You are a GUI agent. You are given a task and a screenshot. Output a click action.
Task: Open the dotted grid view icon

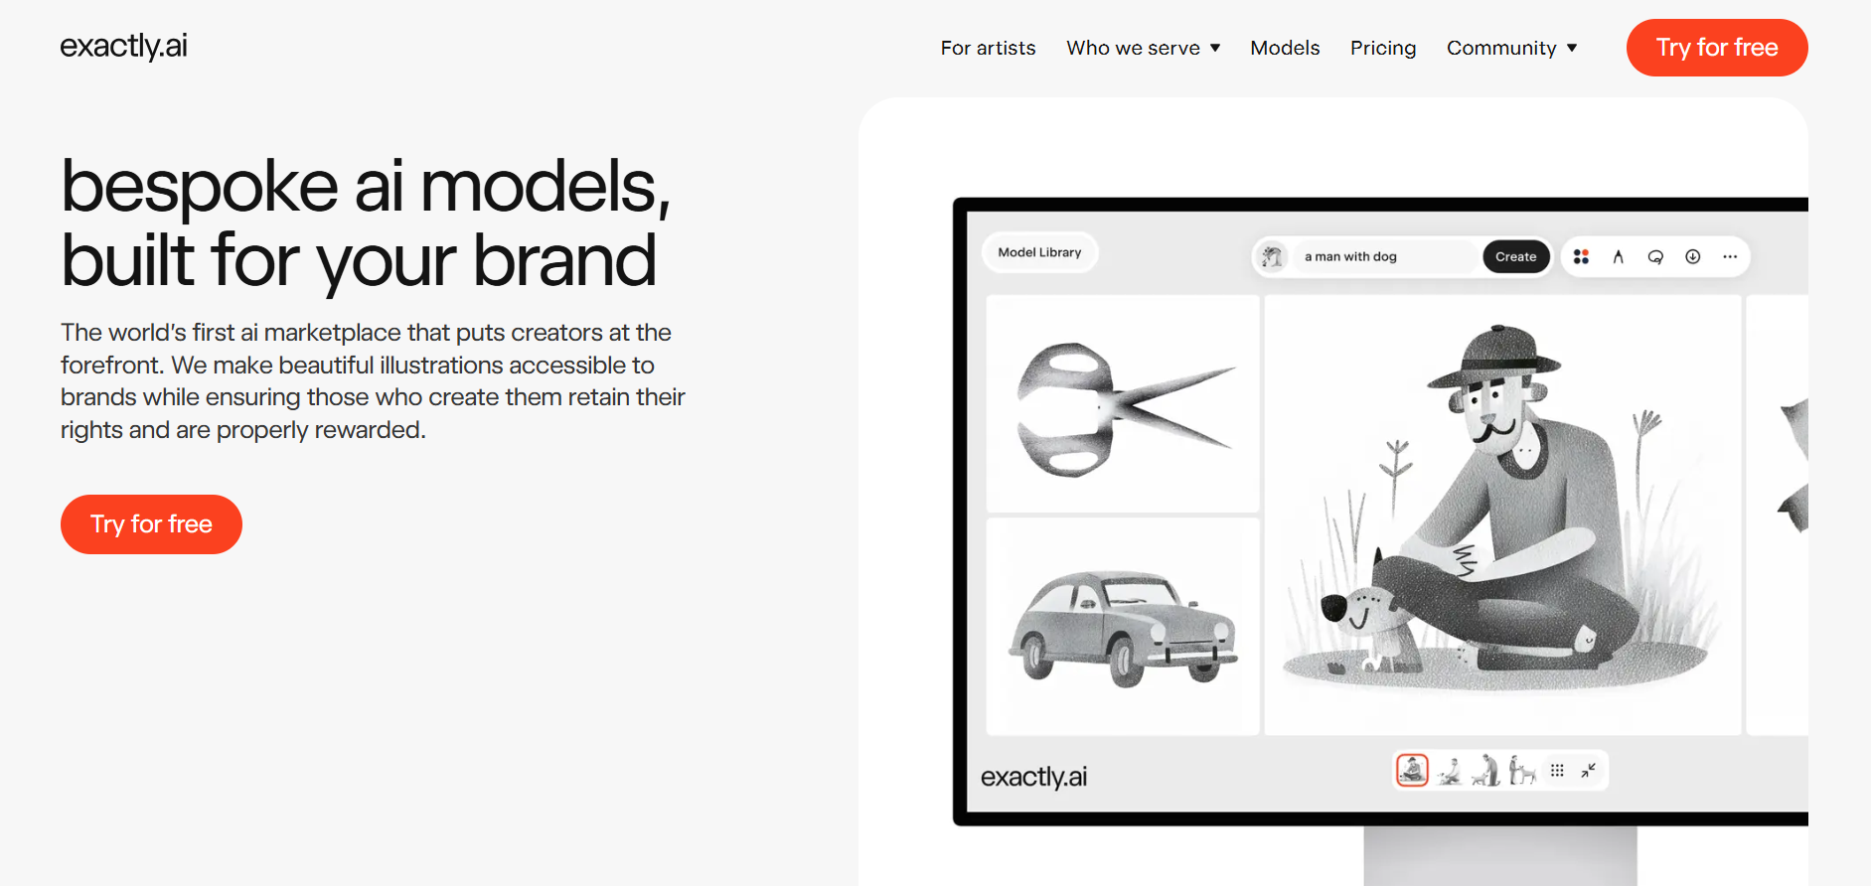[1557, 770]
